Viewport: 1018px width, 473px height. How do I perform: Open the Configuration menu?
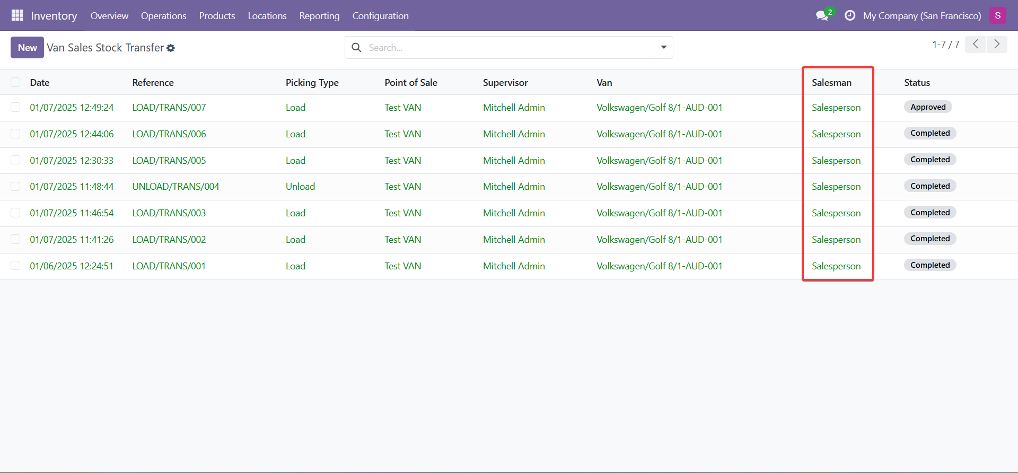point(380,16)
